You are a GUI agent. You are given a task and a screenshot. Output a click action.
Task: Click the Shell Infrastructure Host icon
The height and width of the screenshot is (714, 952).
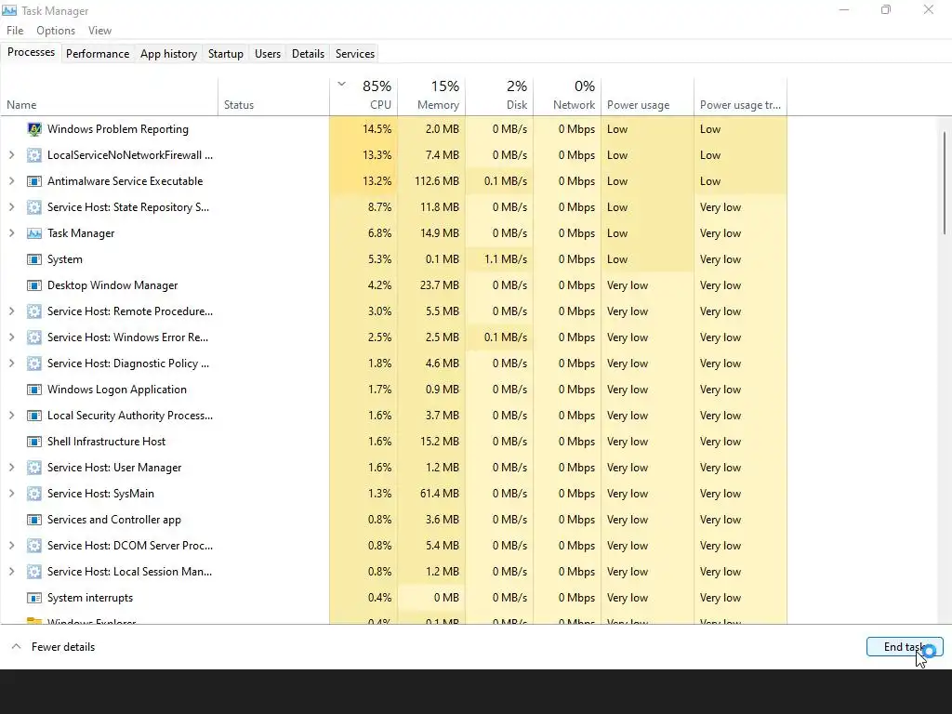coord(34,442)
